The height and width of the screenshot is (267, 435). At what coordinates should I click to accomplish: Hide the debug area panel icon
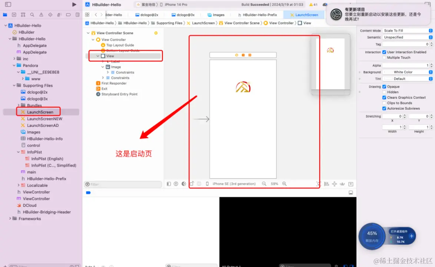(351, 192)
